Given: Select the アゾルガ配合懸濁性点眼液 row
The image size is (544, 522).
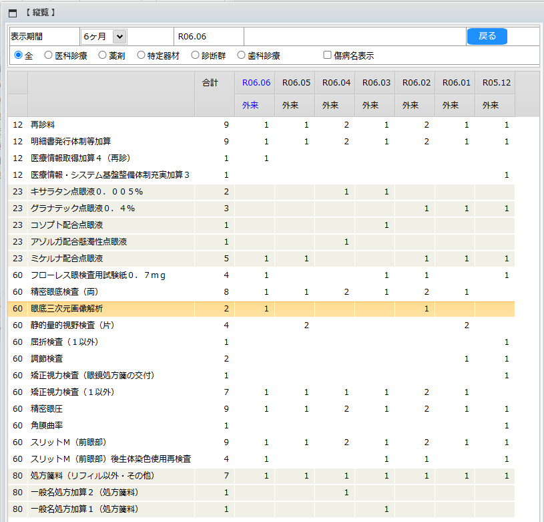Looking at the screenshot, I should pyautogui.click(x=261, y=242).
